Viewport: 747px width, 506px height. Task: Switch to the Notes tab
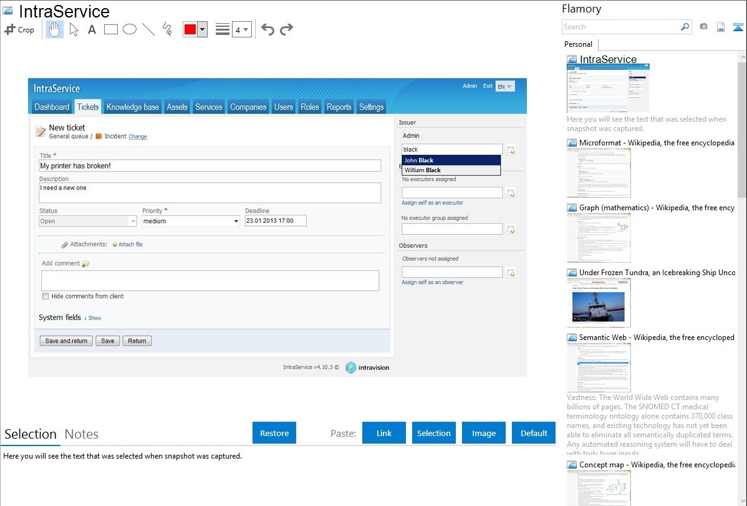(81, 434)
